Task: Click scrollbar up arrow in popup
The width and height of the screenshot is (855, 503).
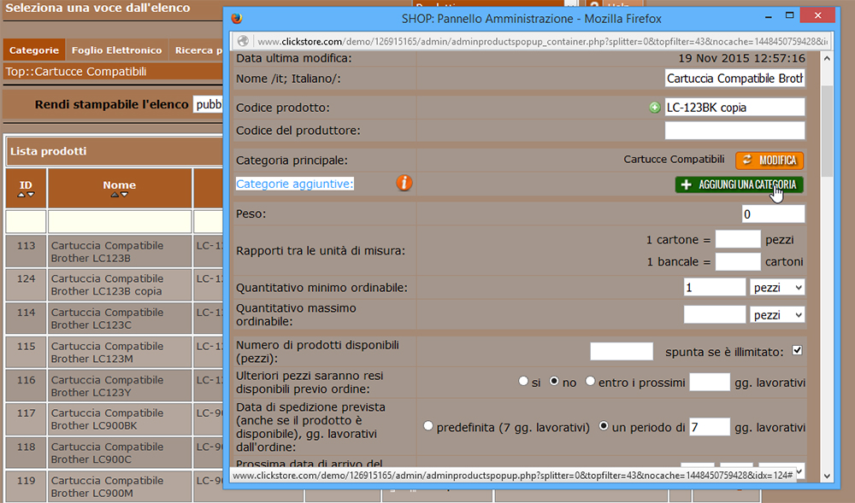Action: pyautogui.click(x=827, y=58)
